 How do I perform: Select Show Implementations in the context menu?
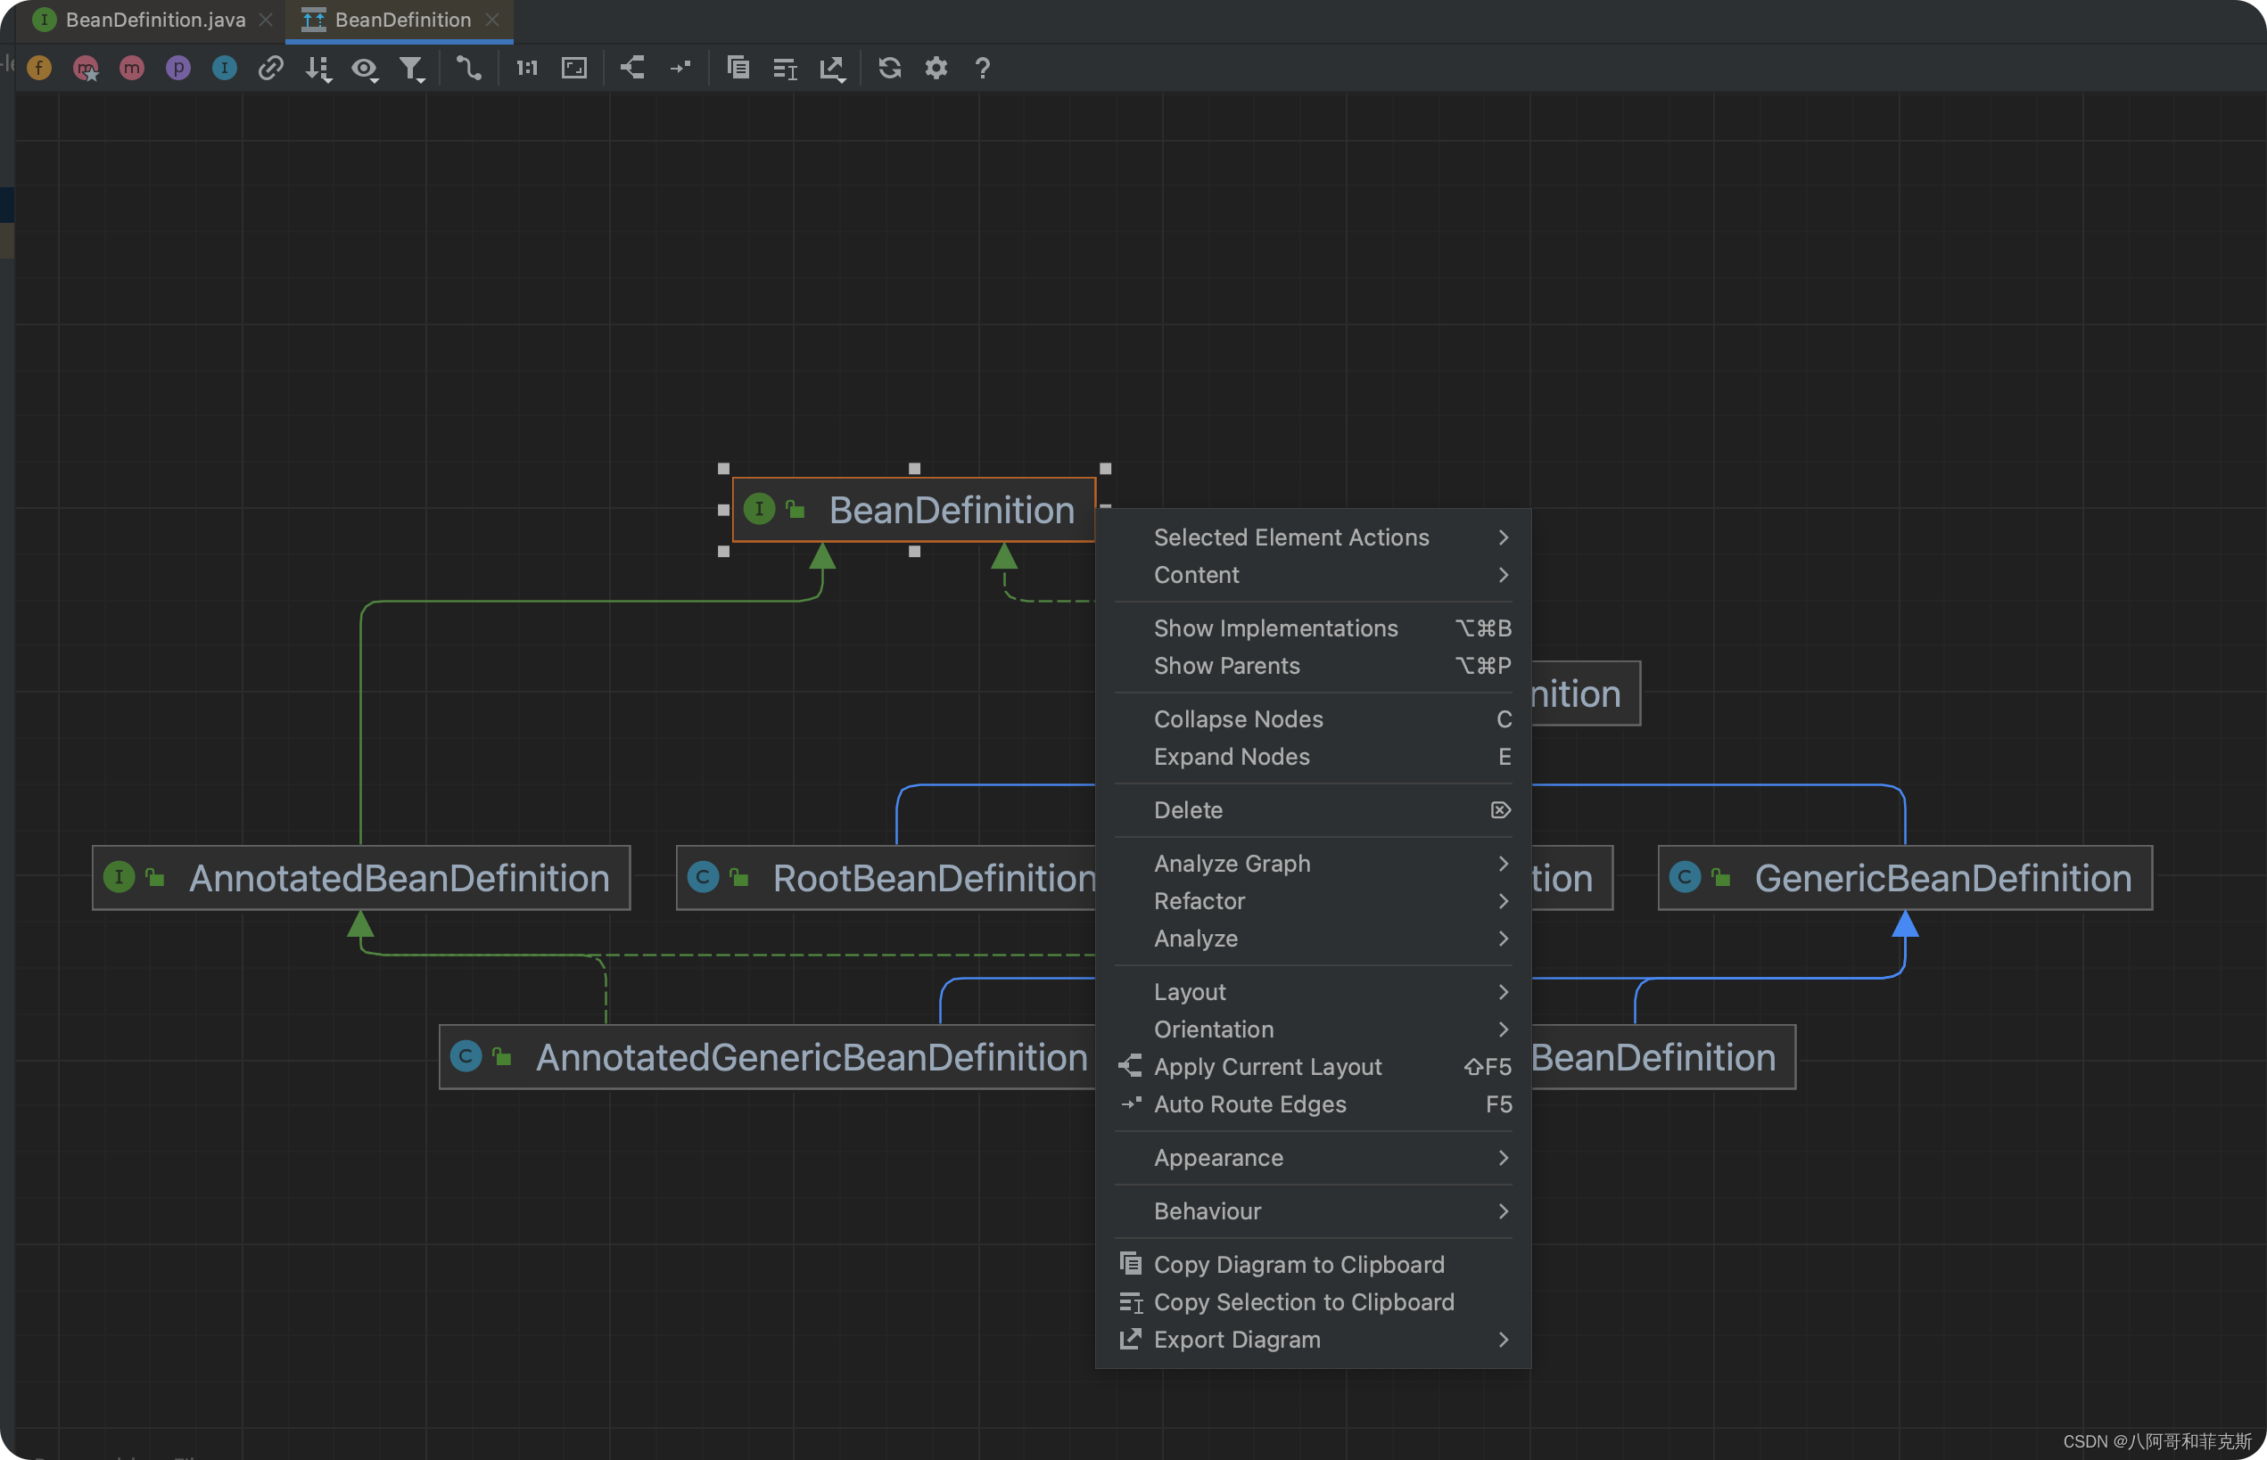[x=1274, y=628]
